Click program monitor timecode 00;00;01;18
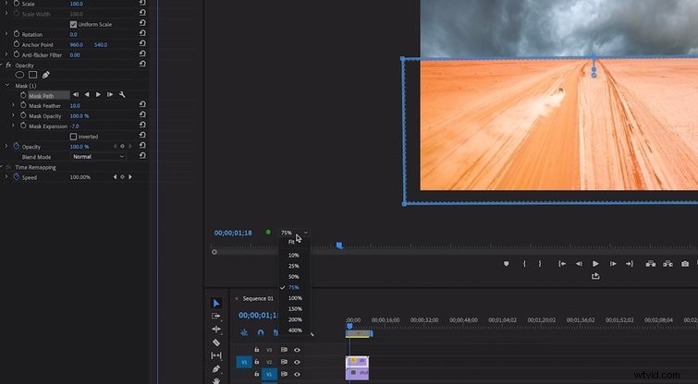 233,233
